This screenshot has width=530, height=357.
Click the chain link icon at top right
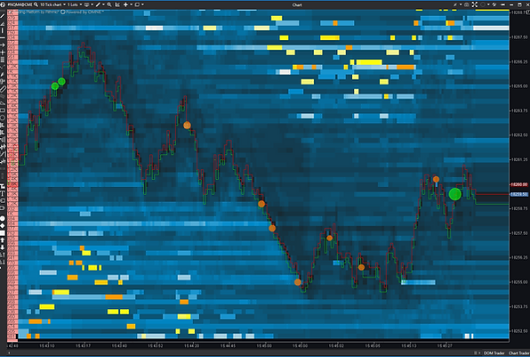click(x=494, y=4)
